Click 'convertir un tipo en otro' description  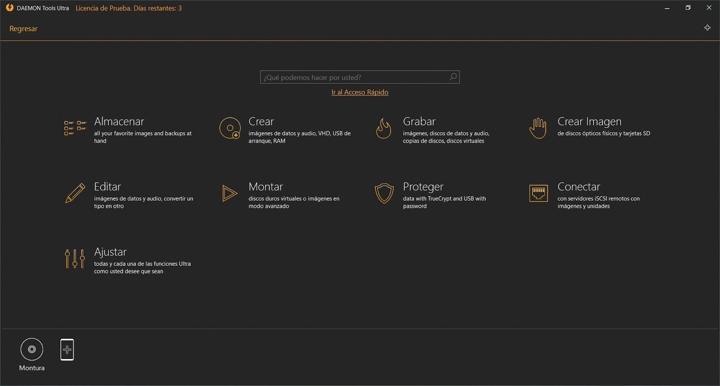[x=144, y=202]
